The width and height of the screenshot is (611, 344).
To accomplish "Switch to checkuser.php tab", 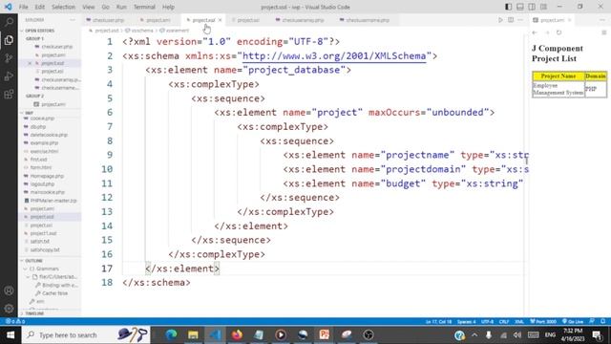I will coord(105,20).
